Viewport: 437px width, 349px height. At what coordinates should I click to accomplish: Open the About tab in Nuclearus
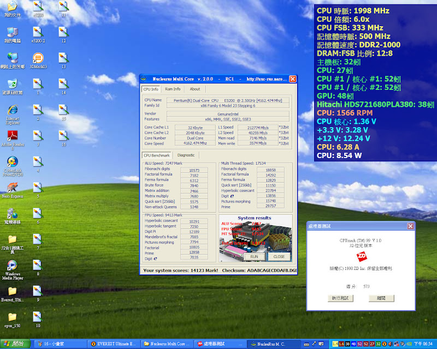[x=194, y=89]
